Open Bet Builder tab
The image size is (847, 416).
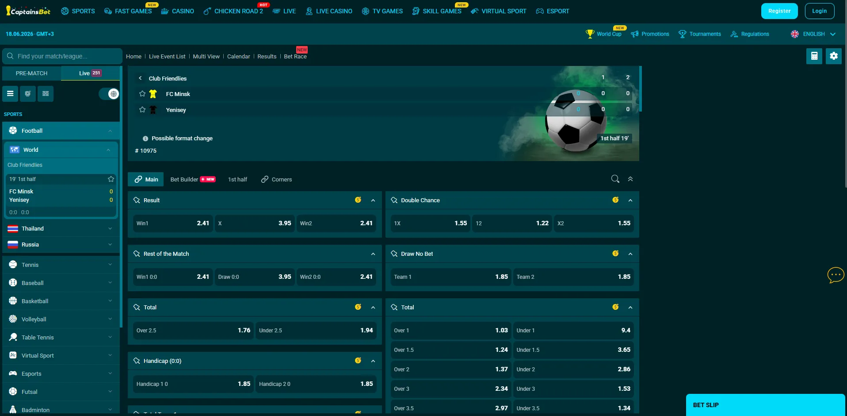(x=193, y=179)
